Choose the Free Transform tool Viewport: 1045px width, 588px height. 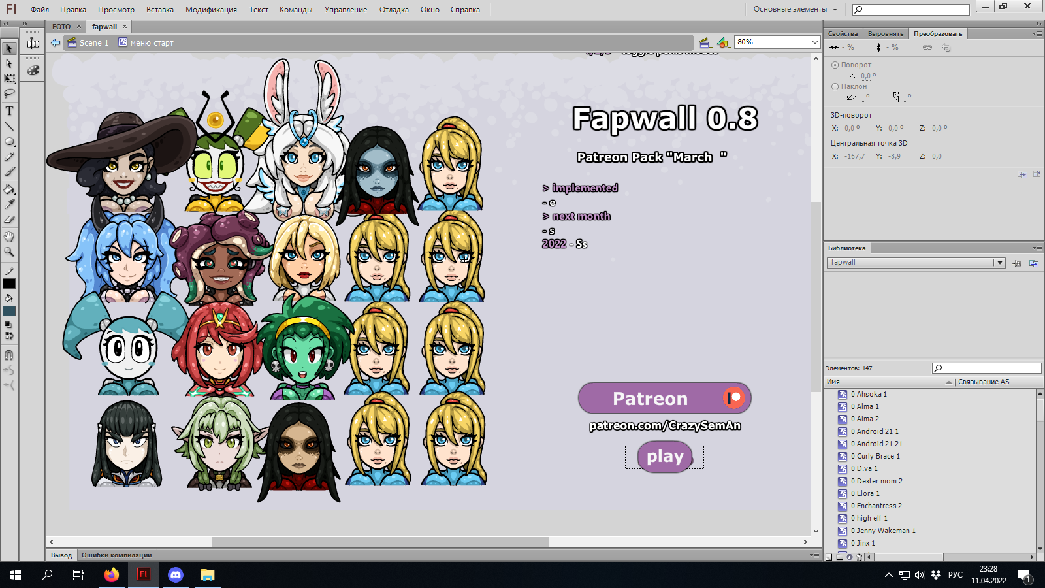pos(9,79)
